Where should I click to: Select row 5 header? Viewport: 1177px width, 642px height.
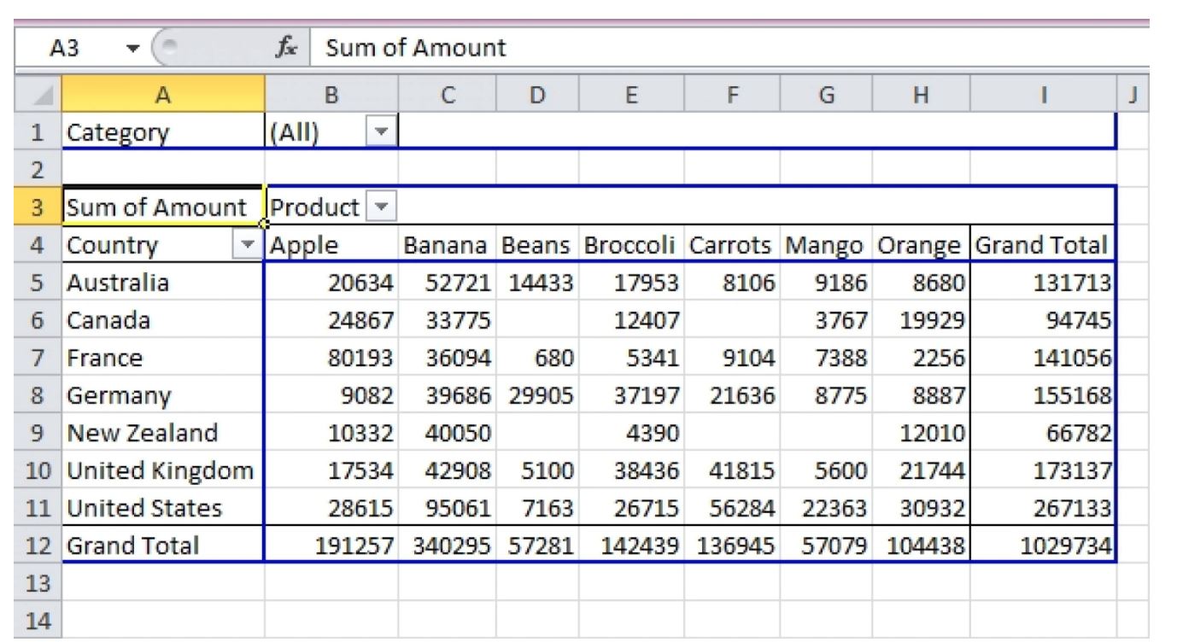point(38,283)
